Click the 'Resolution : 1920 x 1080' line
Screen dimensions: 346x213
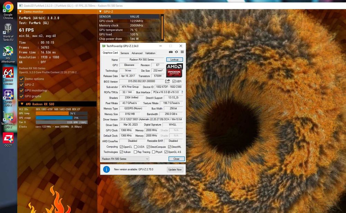coord(39,57)
